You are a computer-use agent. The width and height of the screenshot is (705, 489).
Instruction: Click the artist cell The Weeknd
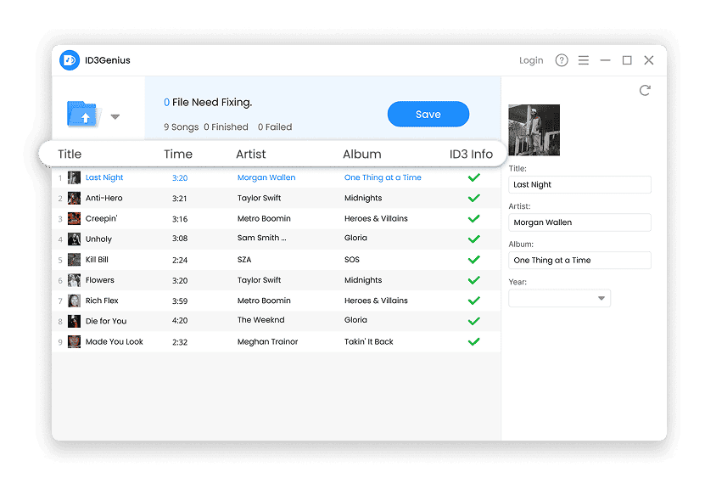pos(260,320)
